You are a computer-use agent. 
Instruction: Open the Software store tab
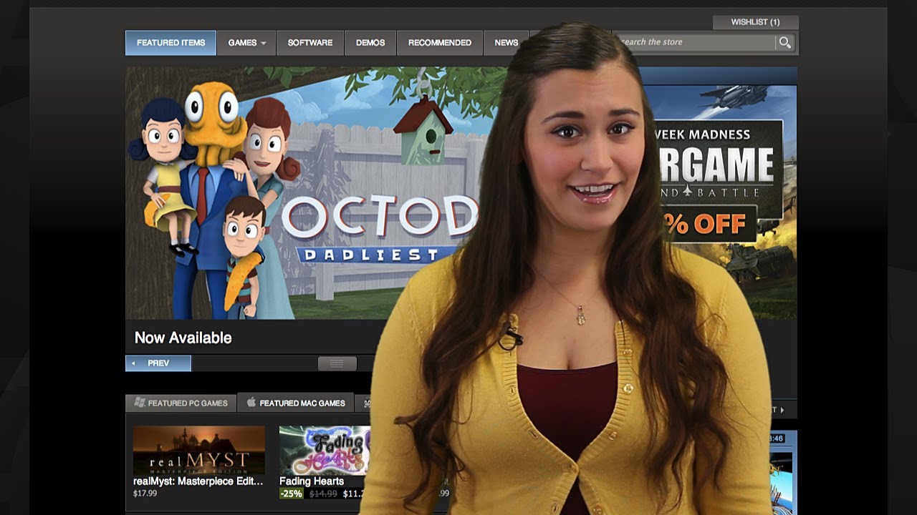[x=310, y=43]
